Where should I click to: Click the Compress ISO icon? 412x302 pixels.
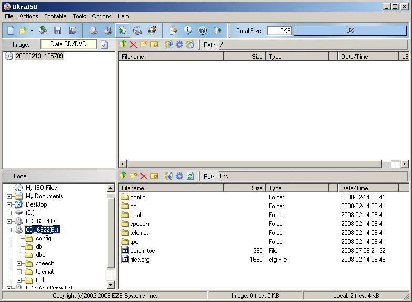coord(108,30)
